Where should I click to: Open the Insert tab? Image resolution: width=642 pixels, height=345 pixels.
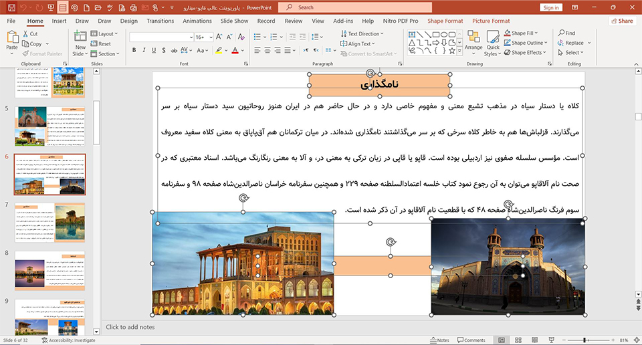[x=59, y=21]
